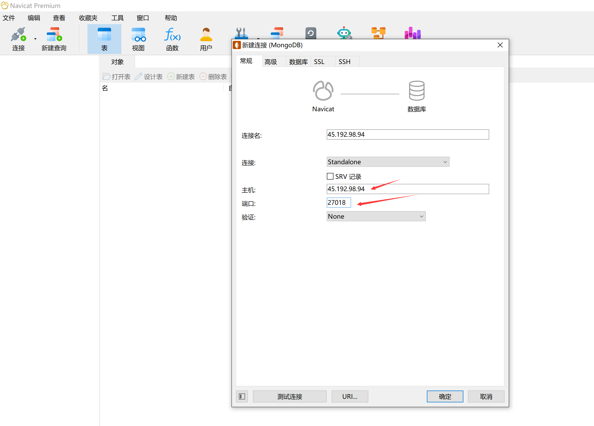
Task: Open the 查看 menu
Action: tap(59, 18)
